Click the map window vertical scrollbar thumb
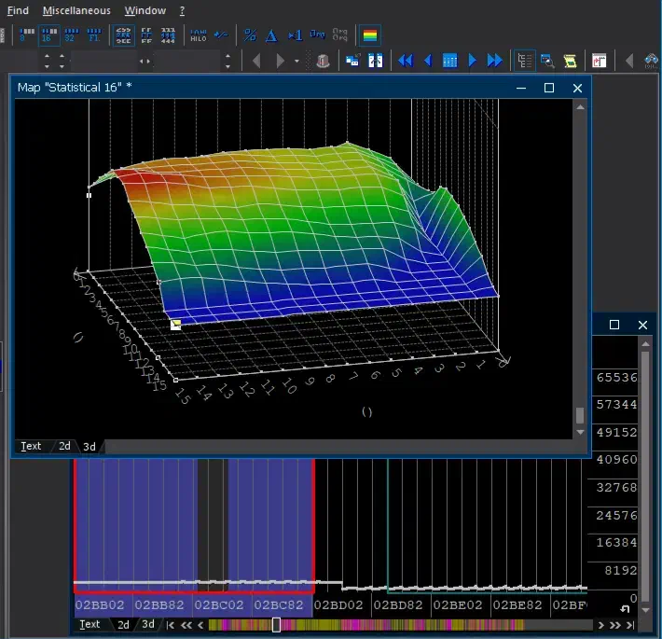 click(x=580, y=415)
